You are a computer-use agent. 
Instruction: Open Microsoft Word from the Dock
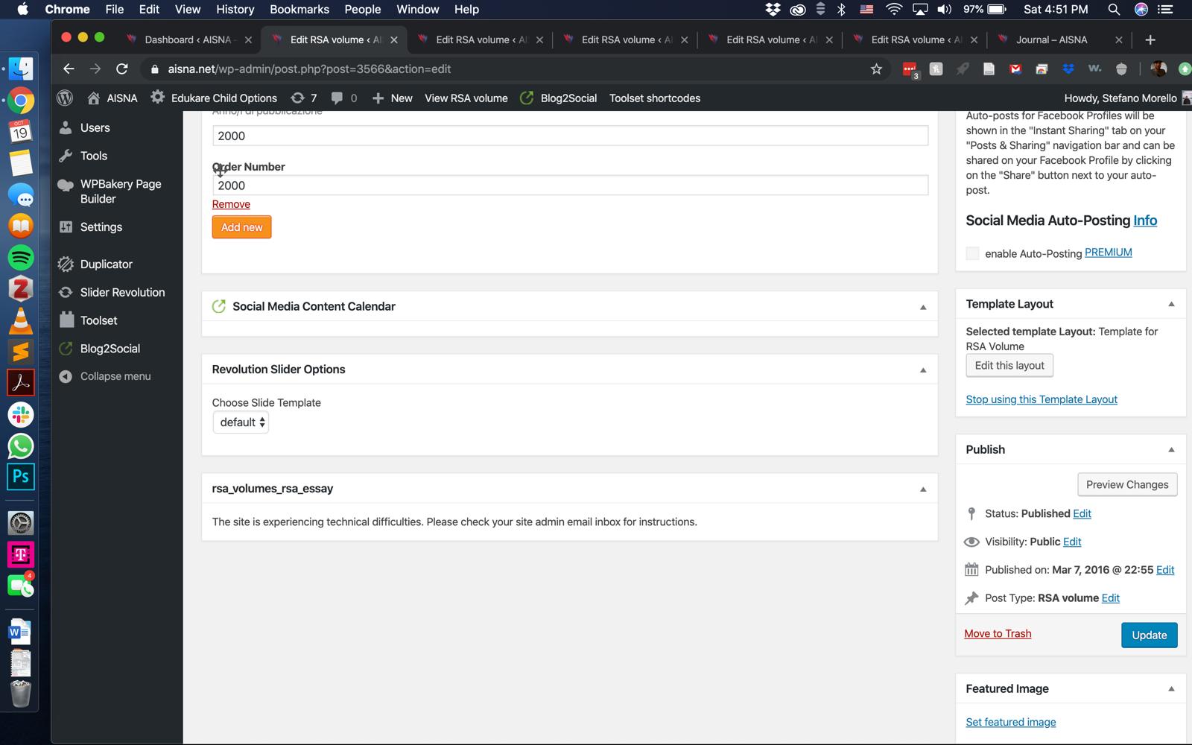tap(21, 633)
